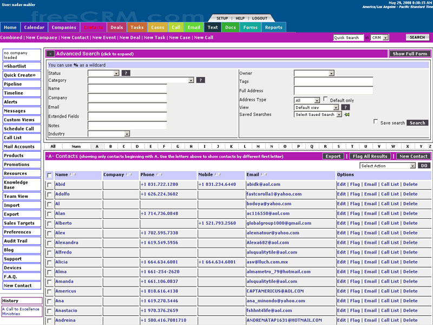Click the Show Full Form button
433x325 pixels.
(x=410, y=54)
